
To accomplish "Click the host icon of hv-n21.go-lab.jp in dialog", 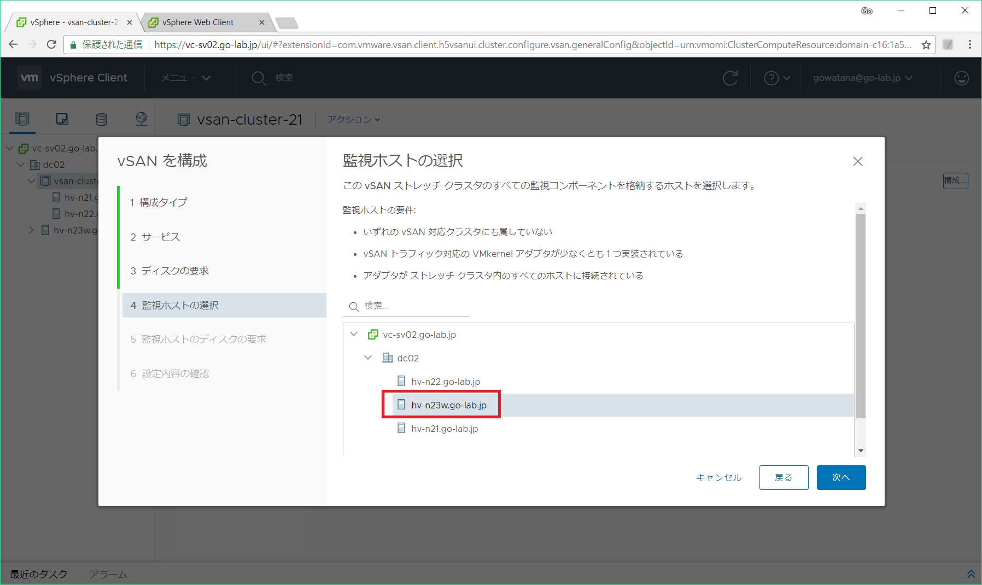I will point(401,428).
